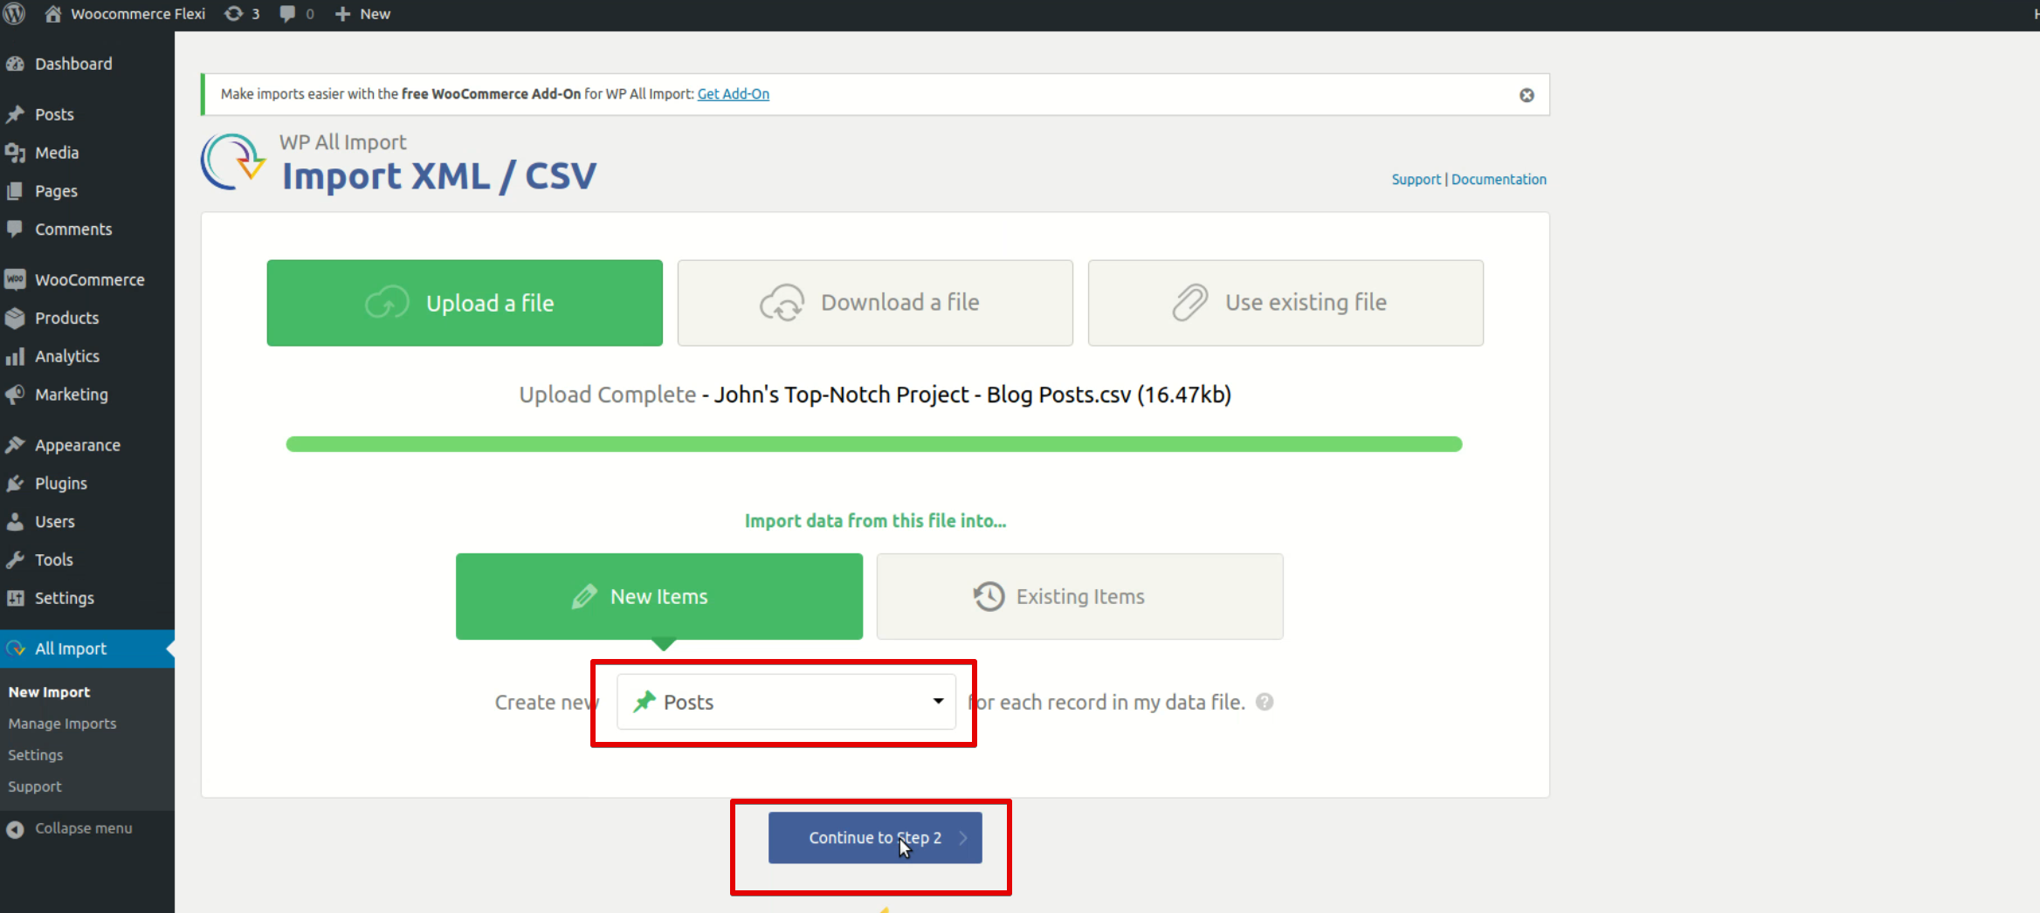Click the WP All Import logo
This screenshot has height=913, width=2040.
pyautogui.click(x=233, y=162)
